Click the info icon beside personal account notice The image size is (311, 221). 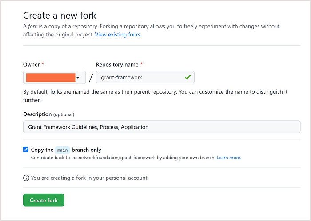26,178
